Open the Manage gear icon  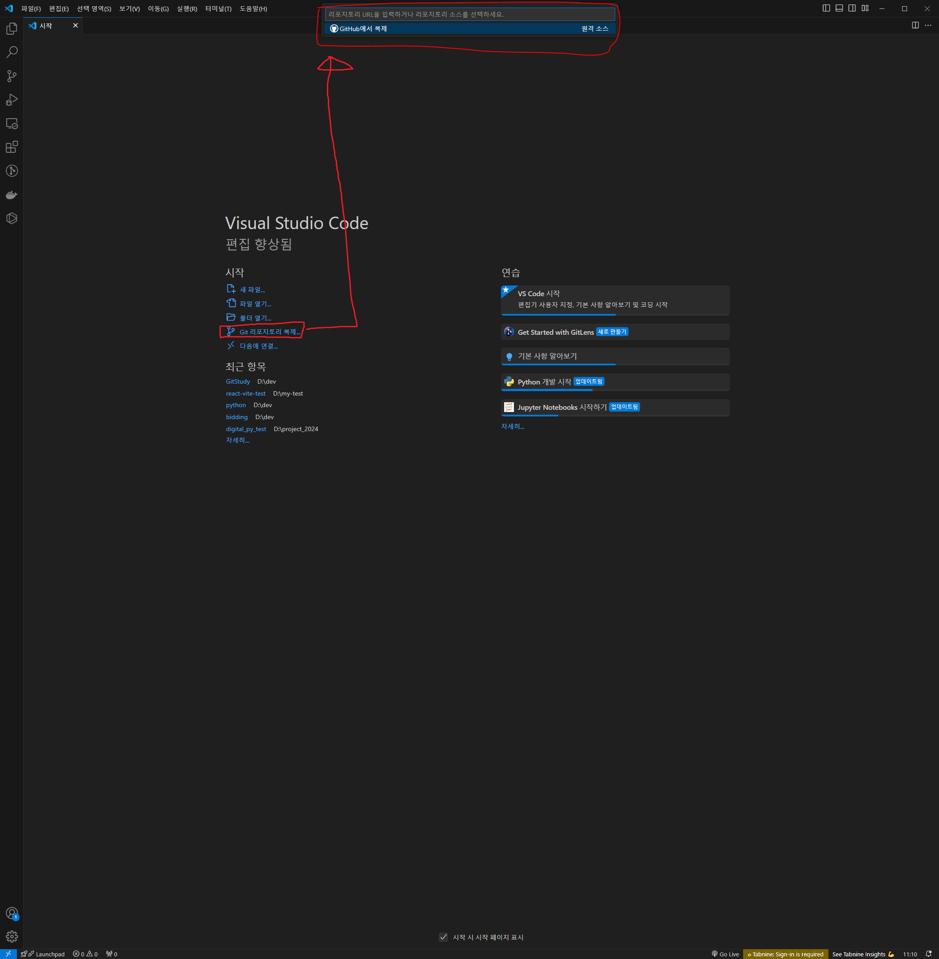pos(12,937)
